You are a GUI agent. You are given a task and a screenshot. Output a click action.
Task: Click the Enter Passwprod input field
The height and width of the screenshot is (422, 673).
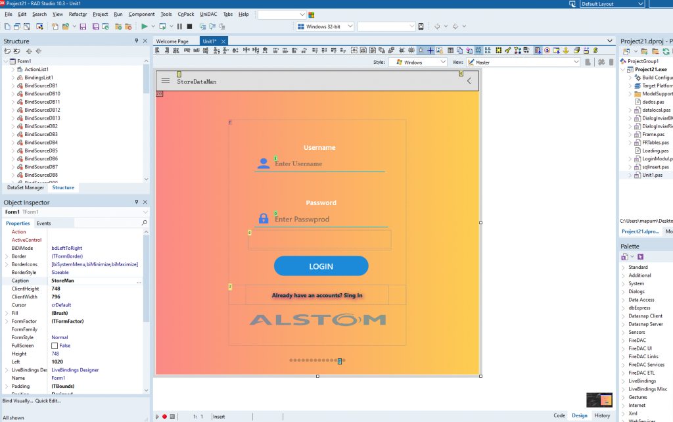[330, 219]
